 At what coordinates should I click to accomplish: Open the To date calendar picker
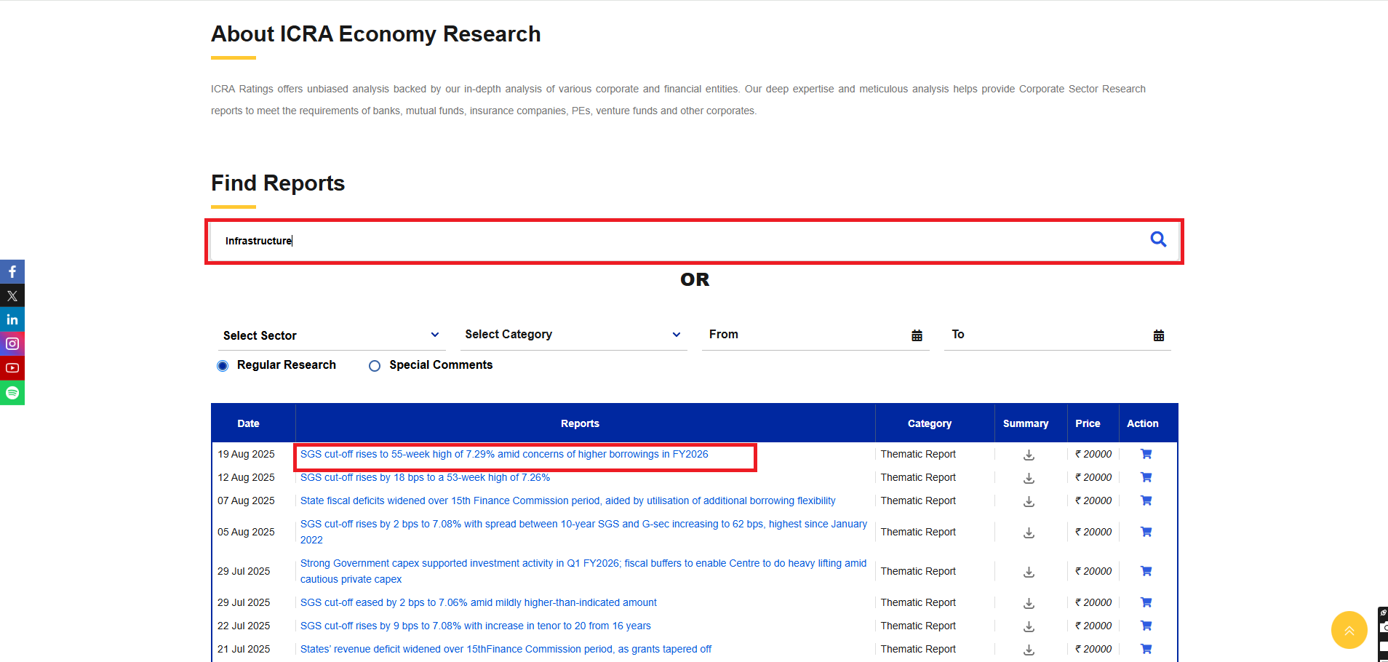pos(1158,335)
